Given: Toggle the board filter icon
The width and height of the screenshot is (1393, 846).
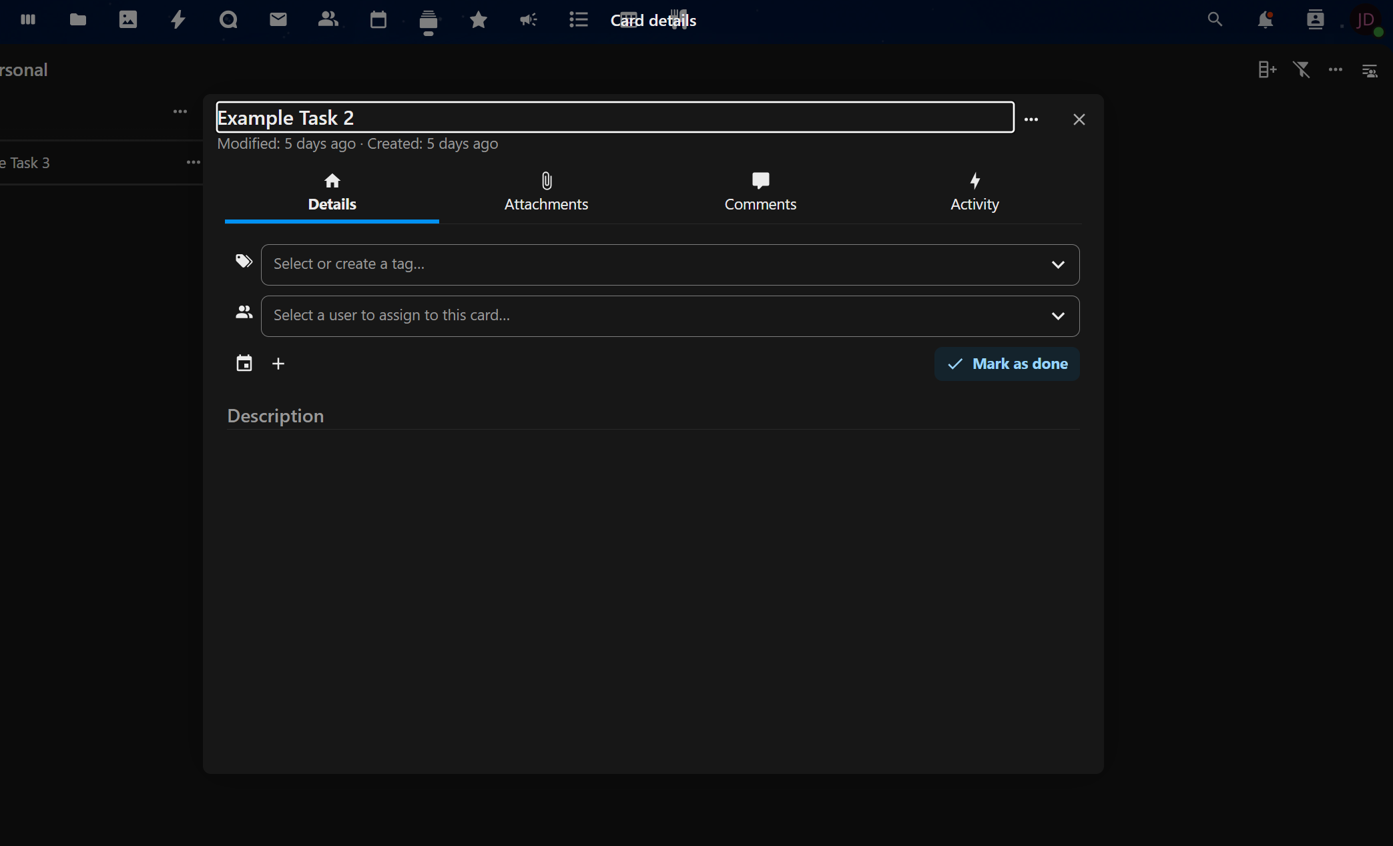Looking at the screenshot, I should click(x=1302, y=69).
